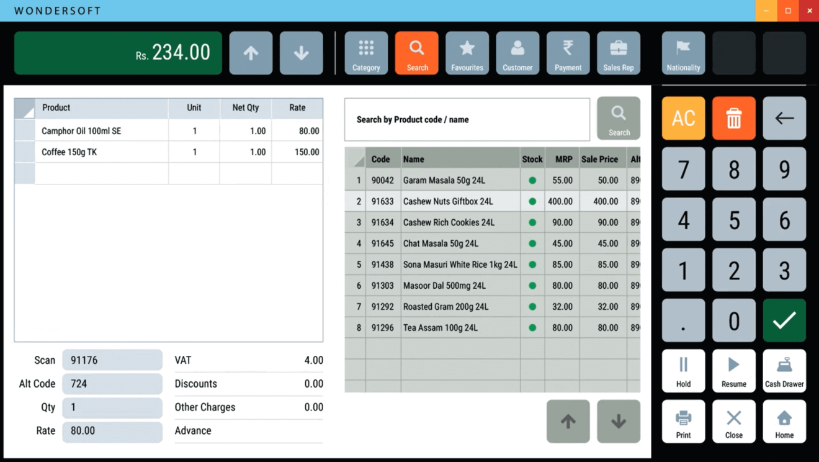Print the current bill
This screenshot has height=462, width=819.
683,421
